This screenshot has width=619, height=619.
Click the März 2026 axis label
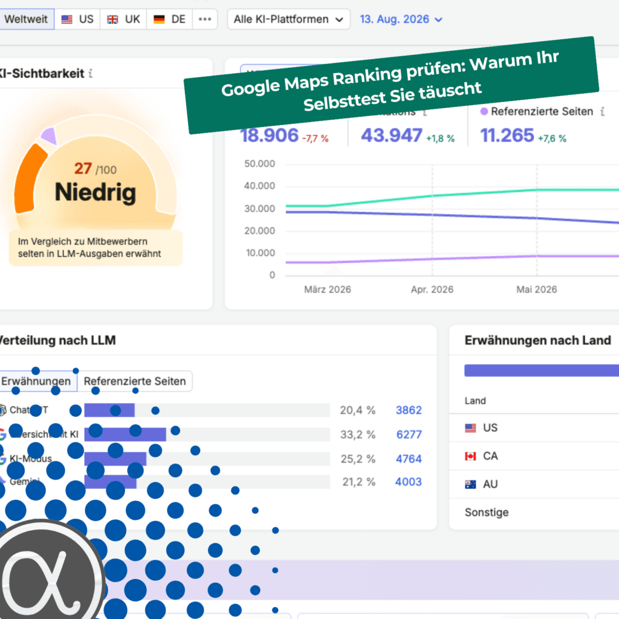point(327,290)
